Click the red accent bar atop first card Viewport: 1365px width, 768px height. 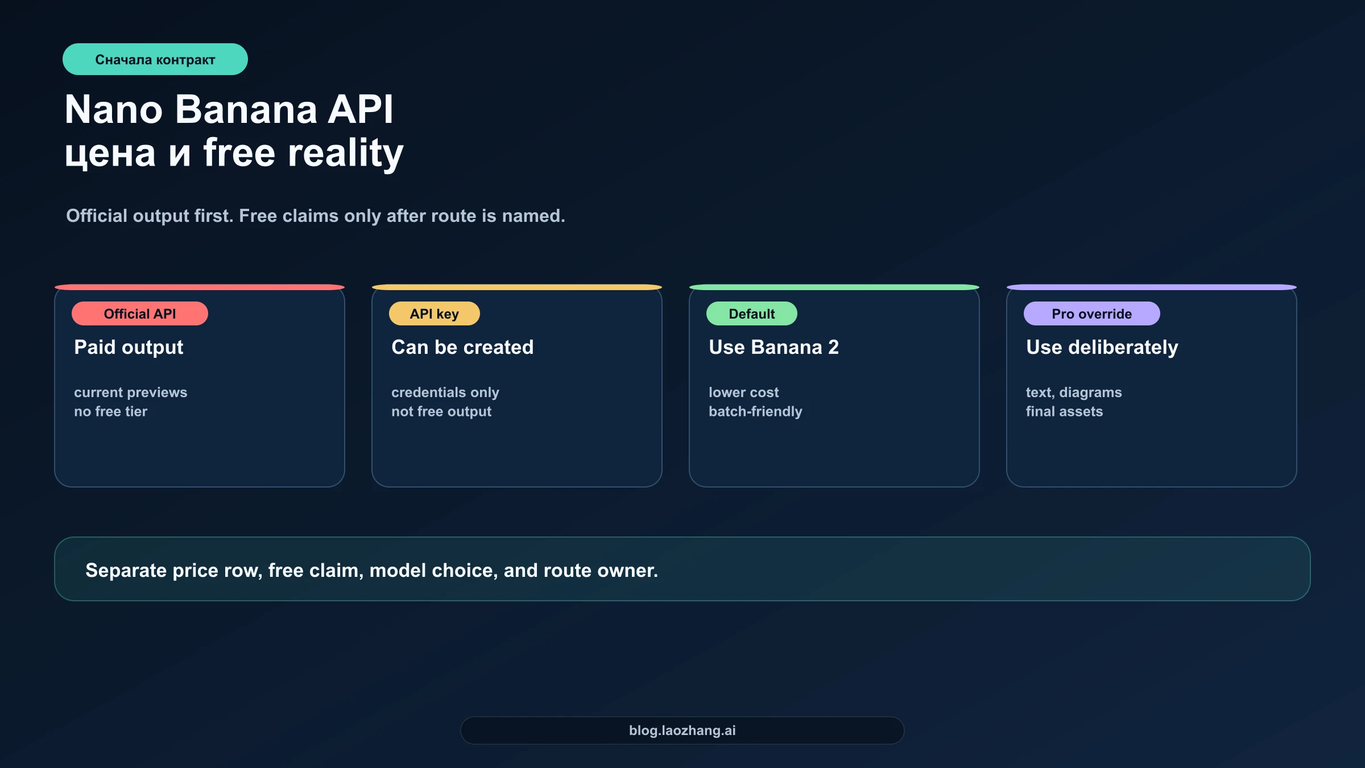(200, 287)
